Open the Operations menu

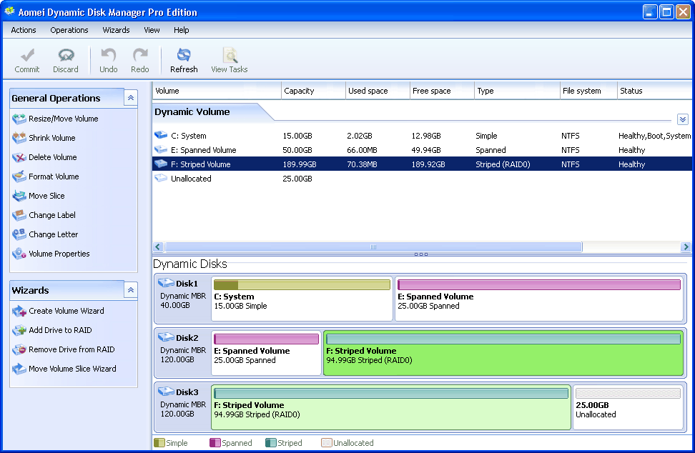tap(69, 30)
